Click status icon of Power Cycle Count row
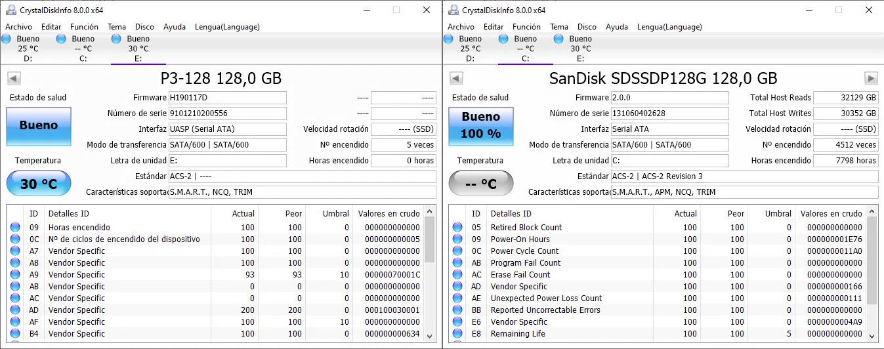The image size is (884, 349). (457, 251)
